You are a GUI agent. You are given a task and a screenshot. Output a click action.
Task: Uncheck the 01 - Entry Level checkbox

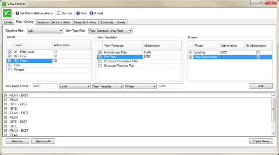pyautogui.click(x=10, y=52)
